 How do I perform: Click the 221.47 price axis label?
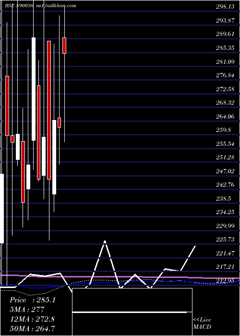click(x=225, y=253)
